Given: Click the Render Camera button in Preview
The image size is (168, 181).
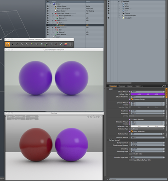Looking at the screenshot, I should (x=16, y=119).
